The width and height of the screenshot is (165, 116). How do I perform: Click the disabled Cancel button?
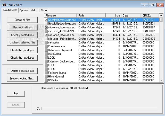tap(16, 105)
